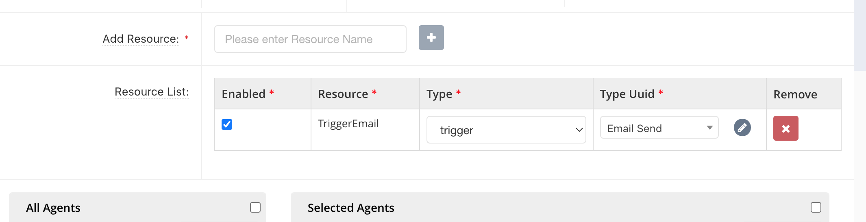Screen dimensions: 866x222
Task: Uncheck the Enabled checkbox for TriggerEmail
Action: click(x=227, y=124)
